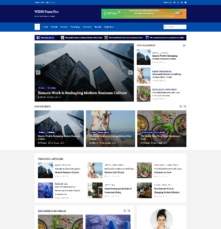Open the Innovation menu item

(87, 27)
